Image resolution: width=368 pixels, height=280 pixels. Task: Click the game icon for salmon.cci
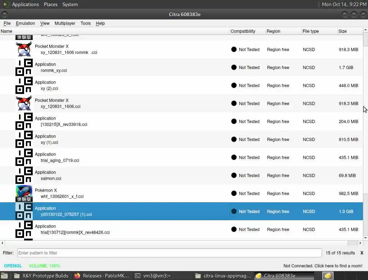(x=24, y=175)
